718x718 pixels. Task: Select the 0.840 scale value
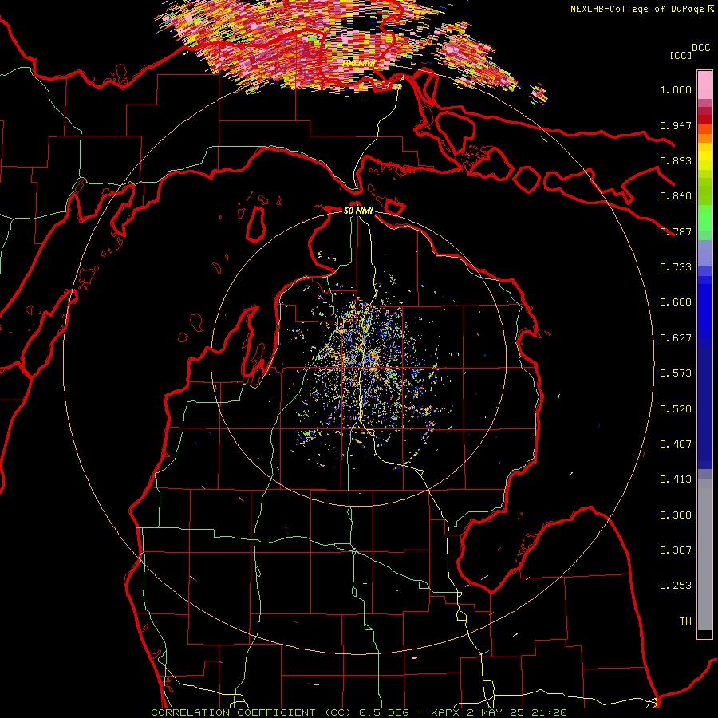tap(676, 196)
